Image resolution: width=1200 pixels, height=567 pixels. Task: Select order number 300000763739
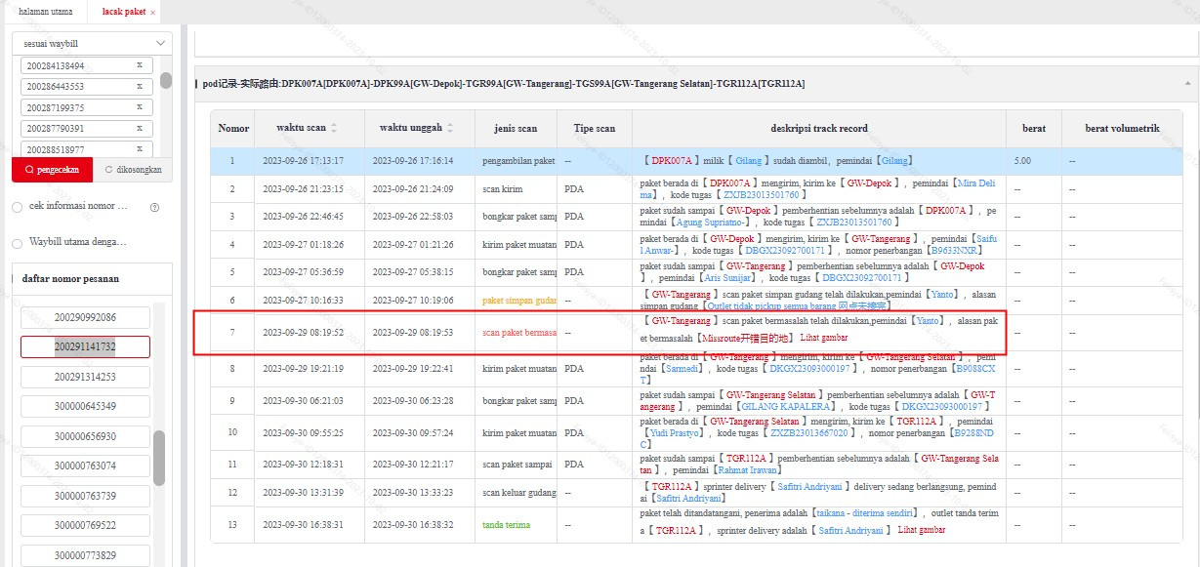click(x=85, y=496)
